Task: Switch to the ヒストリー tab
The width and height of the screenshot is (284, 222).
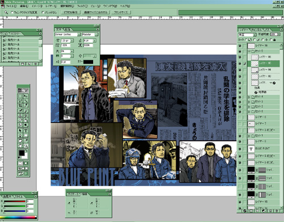Action: 15,34
